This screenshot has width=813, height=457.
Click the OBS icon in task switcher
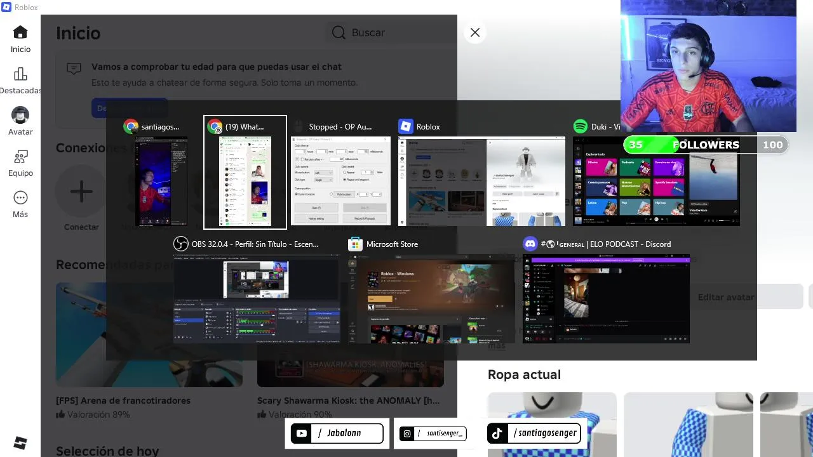point(180,244)
